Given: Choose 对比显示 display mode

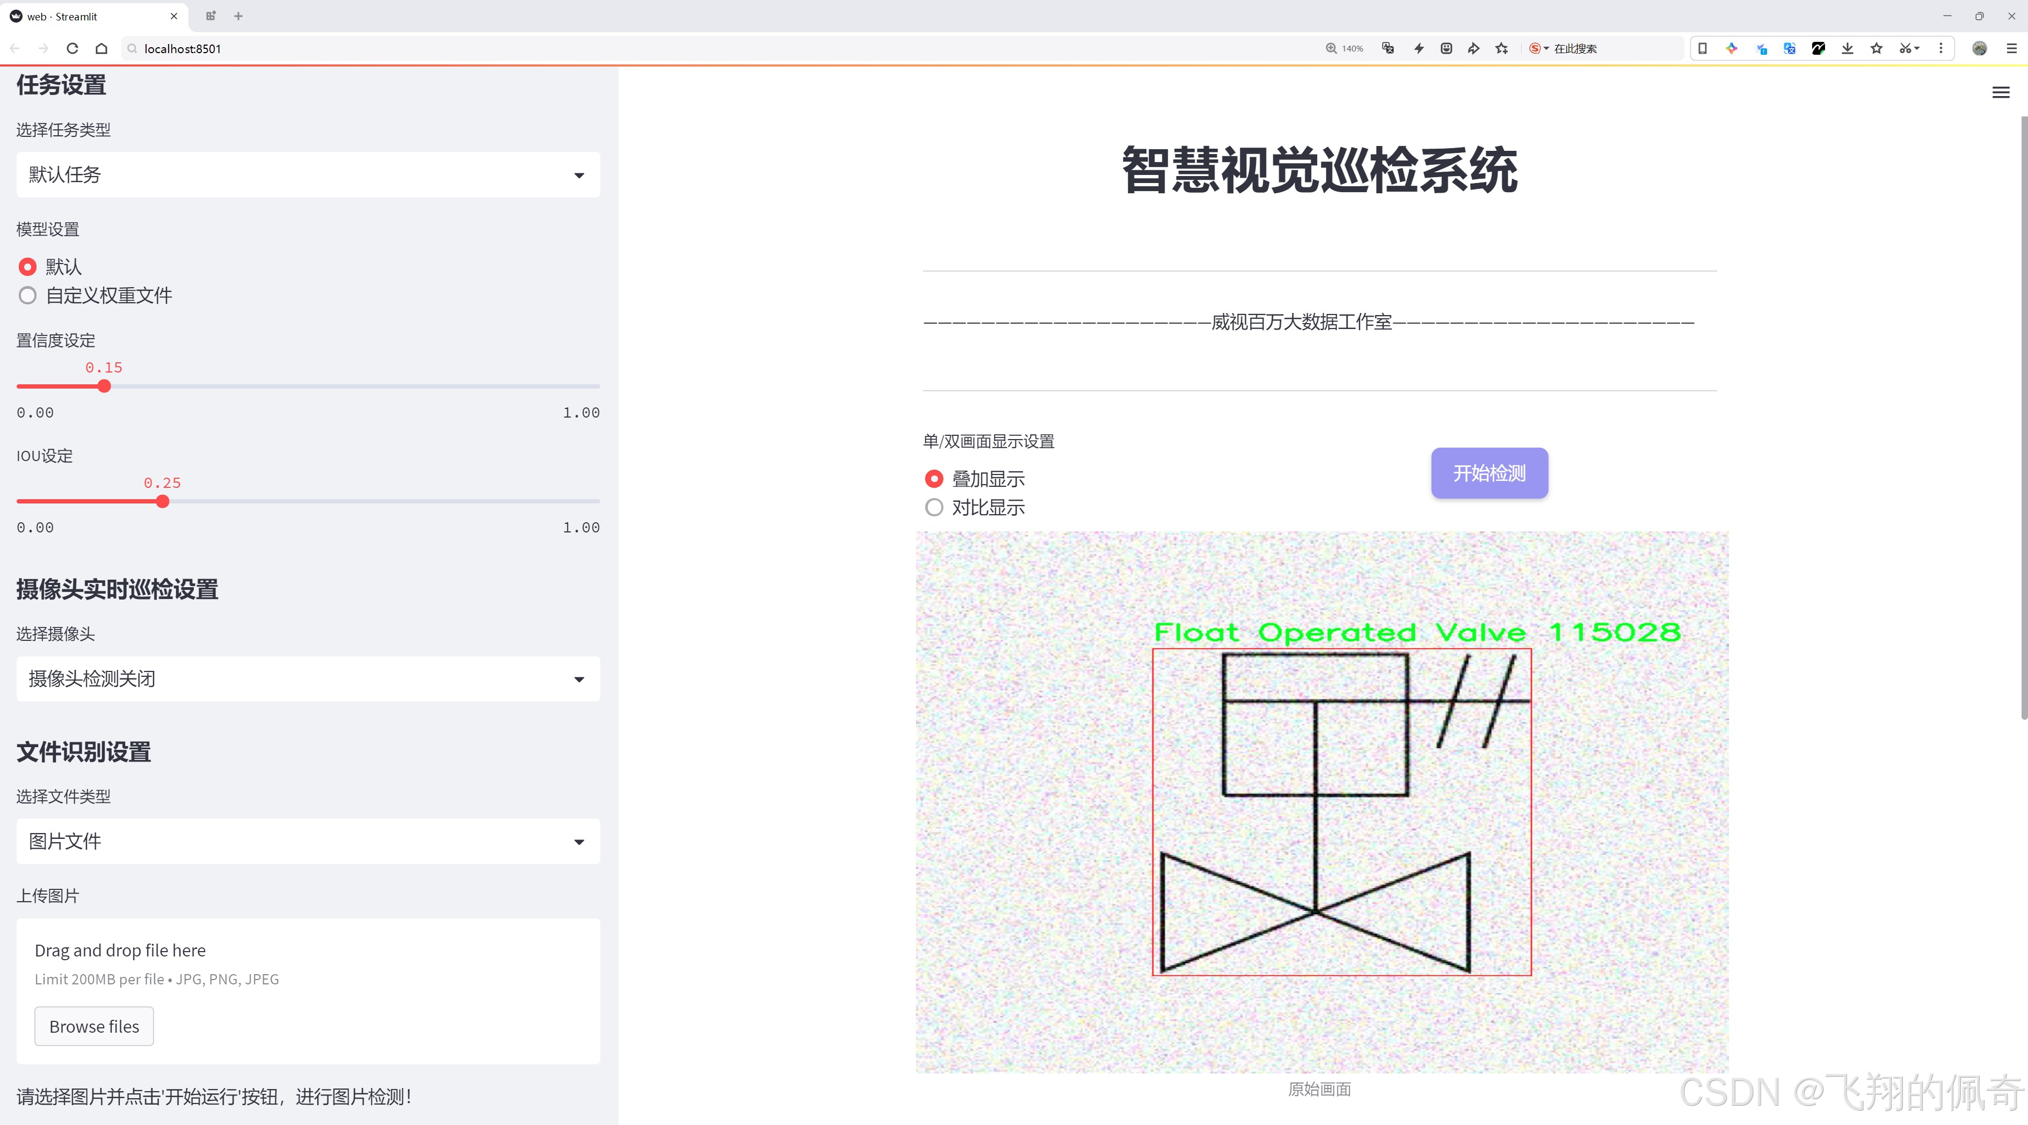Looking at the screenshot, I should point(934,507).
